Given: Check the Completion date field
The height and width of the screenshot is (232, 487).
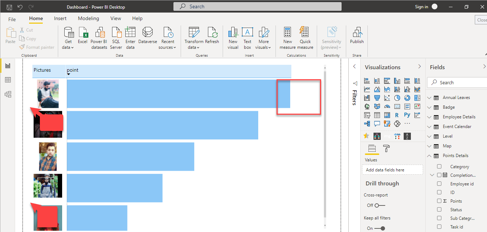Looking at the screenshot, I should (439, 175).
